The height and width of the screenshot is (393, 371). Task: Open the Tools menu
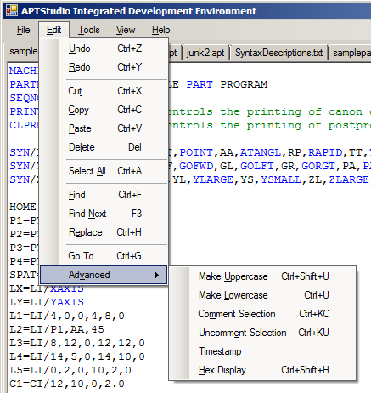pyautogui.click(x=89, y=30)
